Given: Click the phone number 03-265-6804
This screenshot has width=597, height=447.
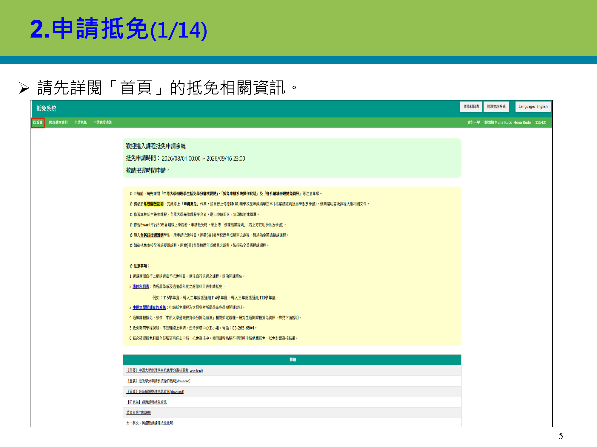Looking at the screenshot, I should 243,328.
